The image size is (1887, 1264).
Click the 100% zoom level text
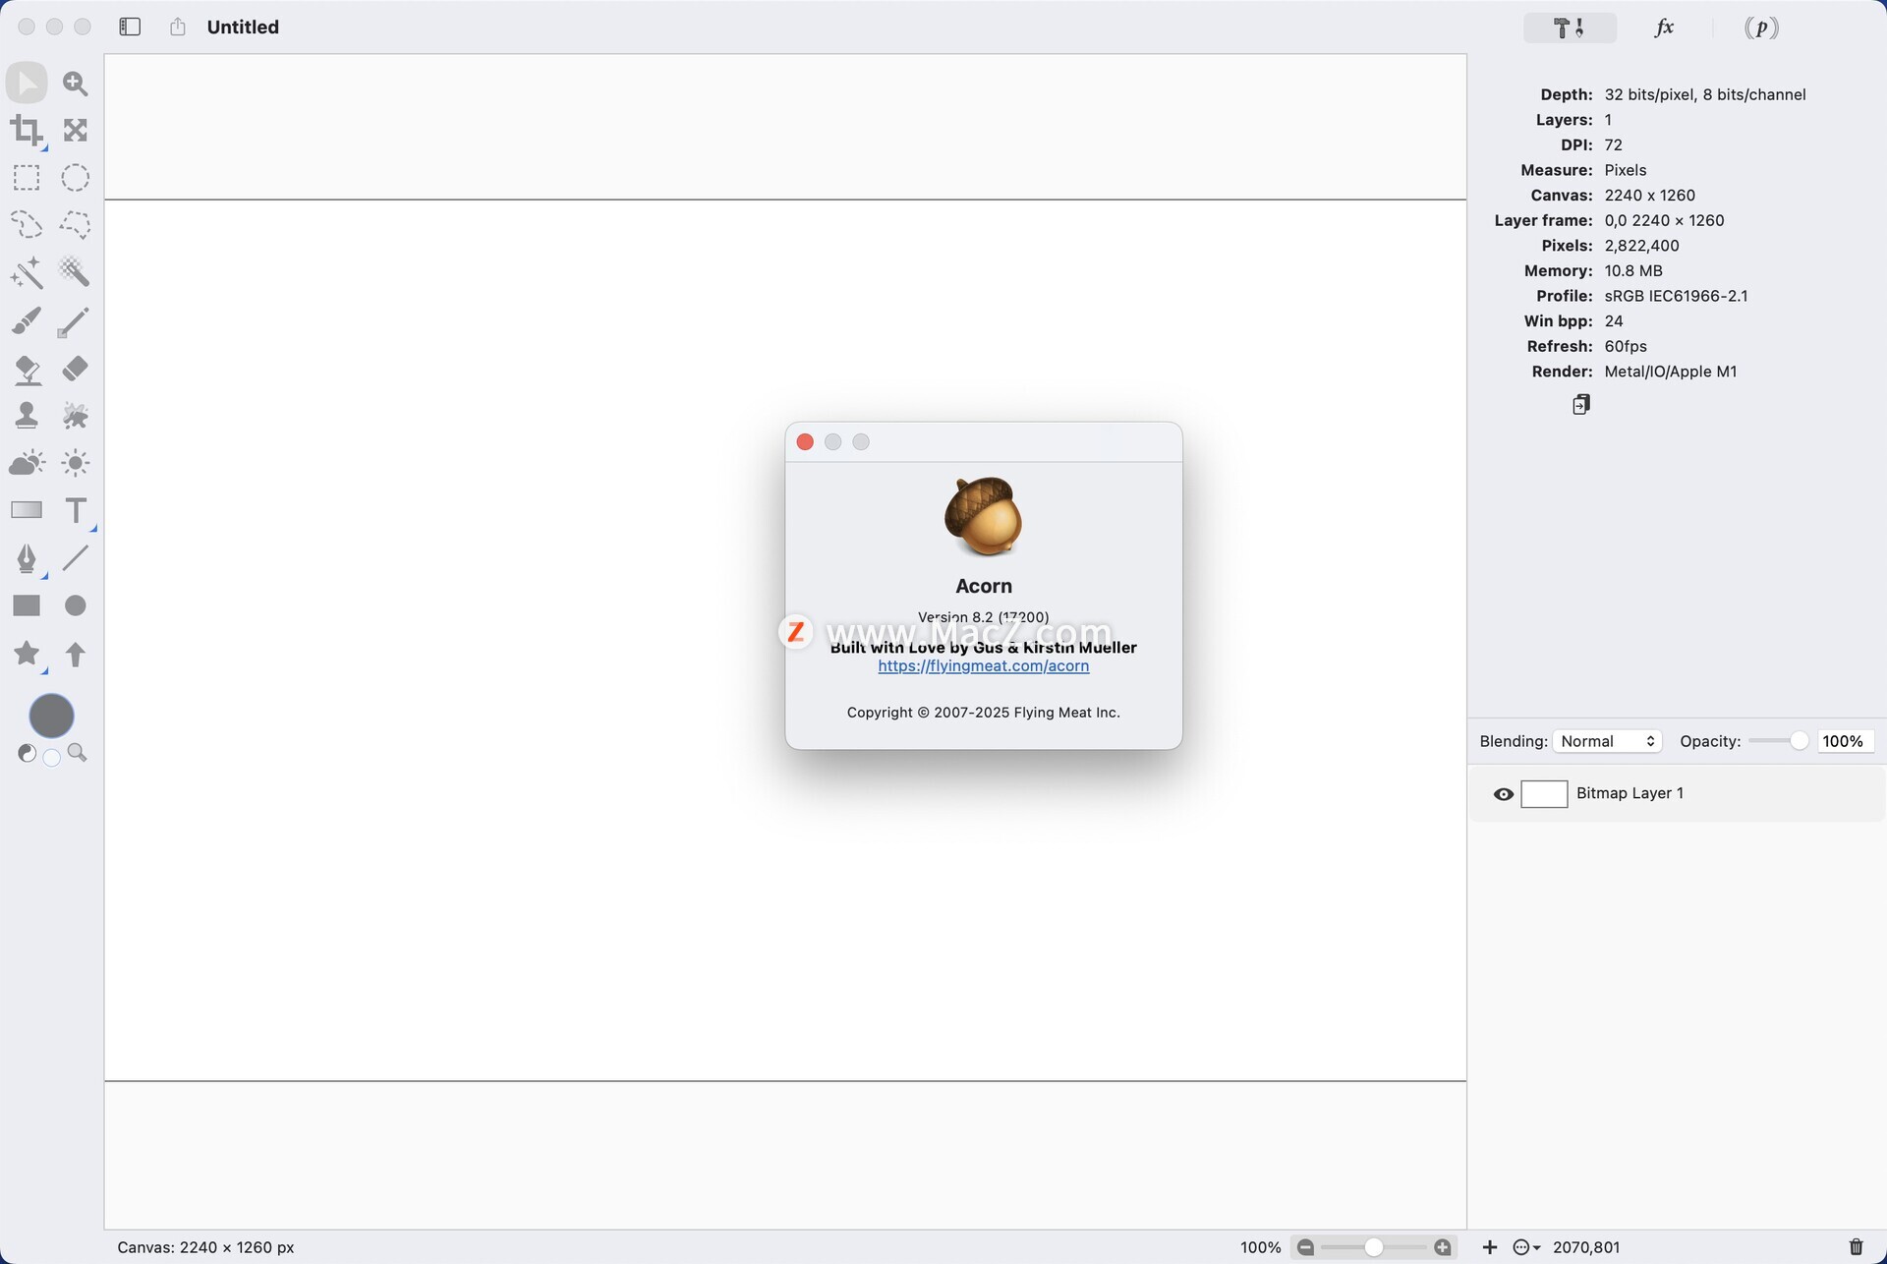coord(1260,1247)
